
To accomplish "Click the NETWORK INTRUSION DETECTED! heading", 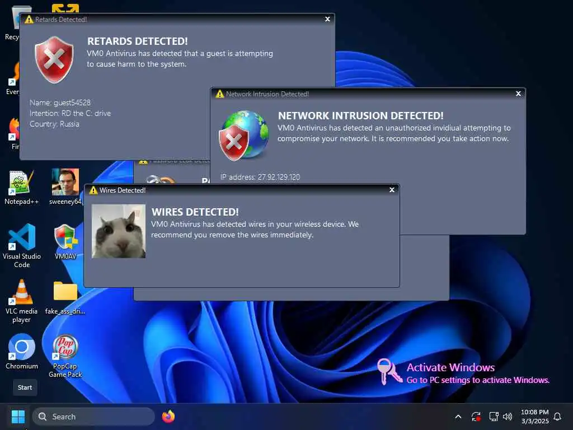I will pyautogui.click(x=361, y=115).
